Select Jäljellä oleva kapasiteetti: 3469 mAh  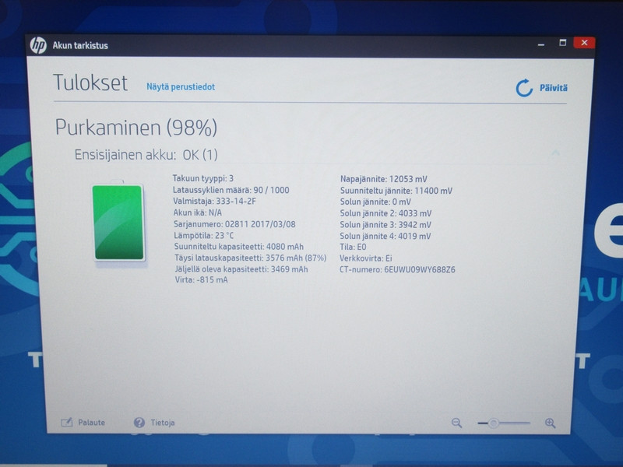(241, 269)
